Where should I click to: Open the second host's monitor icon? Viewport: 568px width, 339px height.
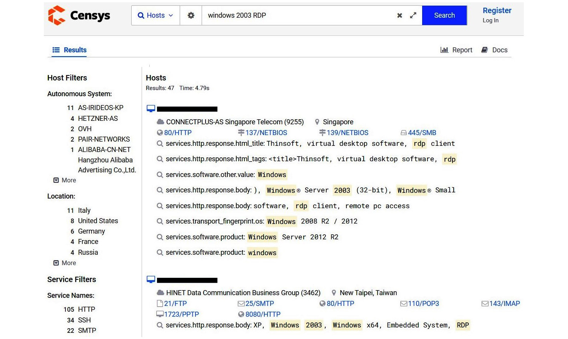point(151,280)
